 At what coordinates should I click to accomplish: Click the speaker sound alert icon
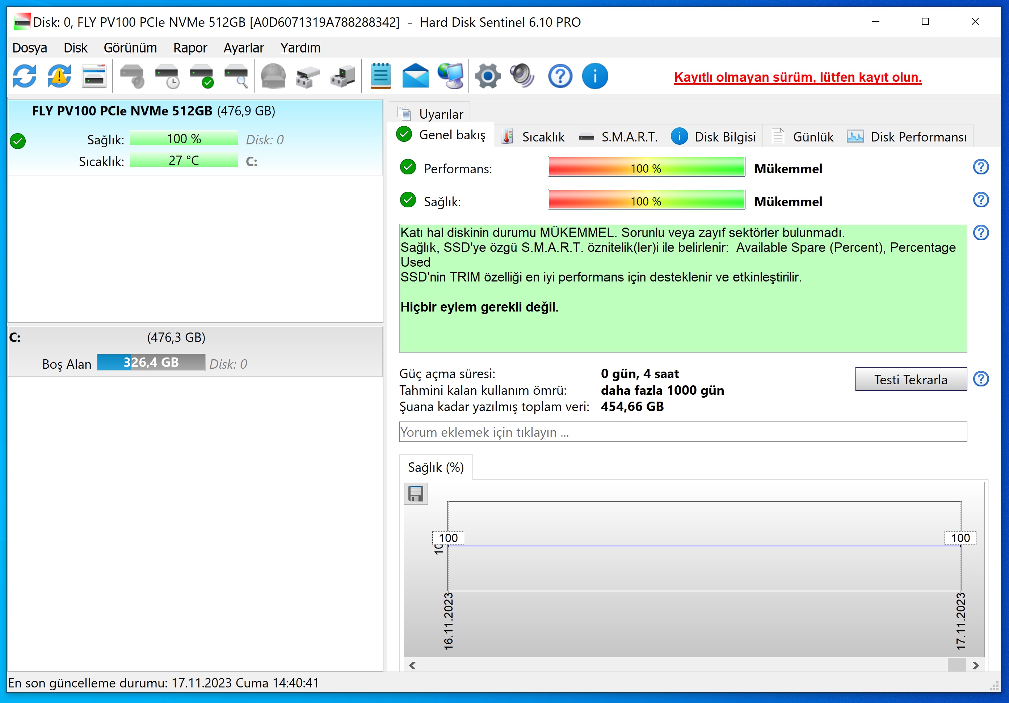[x=522, y=76]
